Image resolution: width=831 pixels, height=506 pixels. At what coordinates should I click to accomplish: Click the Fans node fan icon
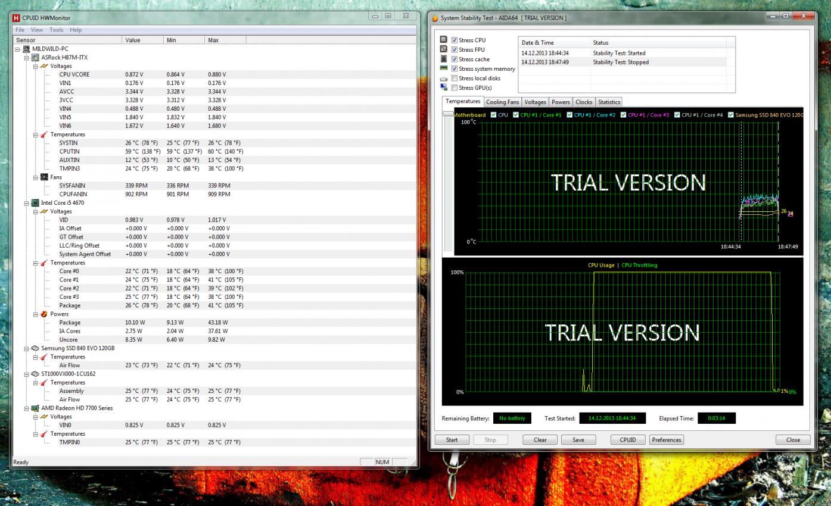point(43,177)
